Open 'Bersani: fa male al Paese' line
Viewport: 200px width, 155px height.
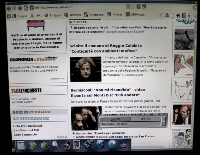[115, 101]
